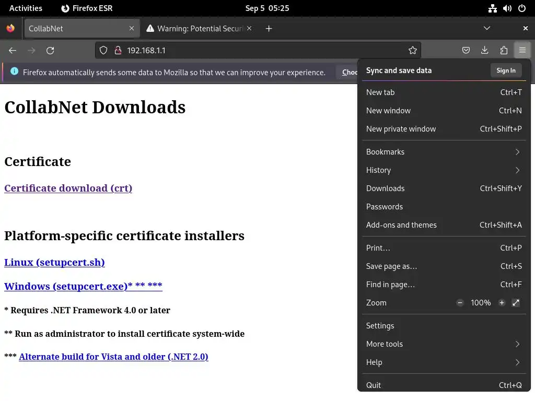Toggle full screen mode icon in menu
The image size is (535, 401).
click(x=516, y=303)
